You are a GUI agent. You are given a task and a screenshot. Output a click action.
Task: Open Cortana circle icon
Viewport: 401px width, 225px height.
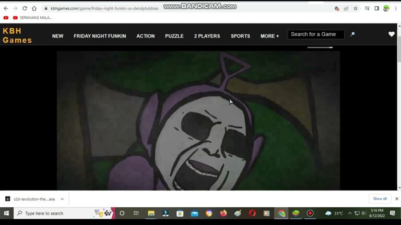122,213
